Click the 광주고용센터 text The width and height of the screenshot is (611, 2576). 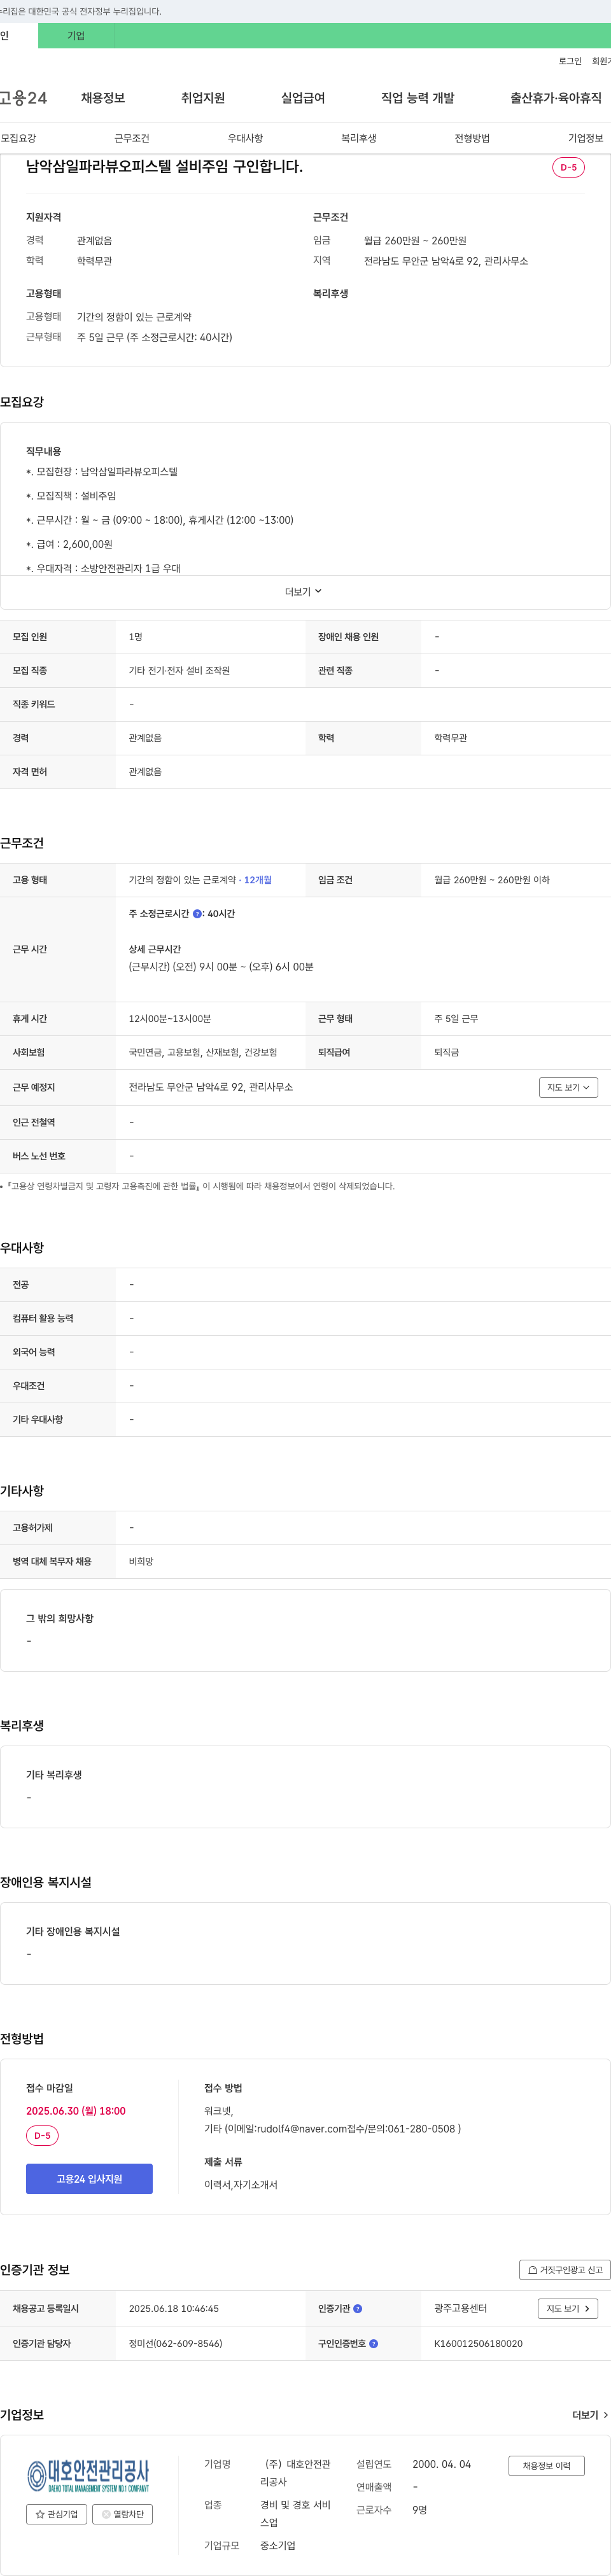coord(460,2308)
